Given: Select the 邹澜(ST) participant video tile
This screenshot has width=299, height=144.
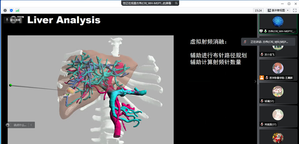Looking at the screenshot, I should (x=278, y=93).
